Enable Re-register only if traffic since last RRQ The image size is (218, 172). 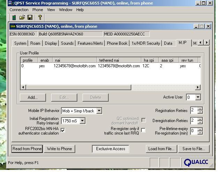coord(143,130)
